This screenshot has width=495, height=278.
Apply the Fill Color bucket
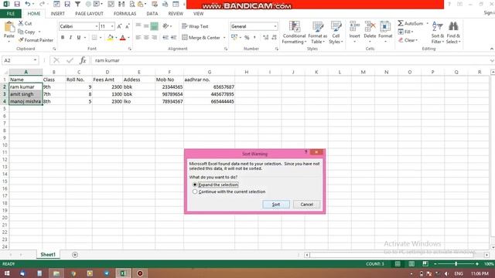pos(110,38)
